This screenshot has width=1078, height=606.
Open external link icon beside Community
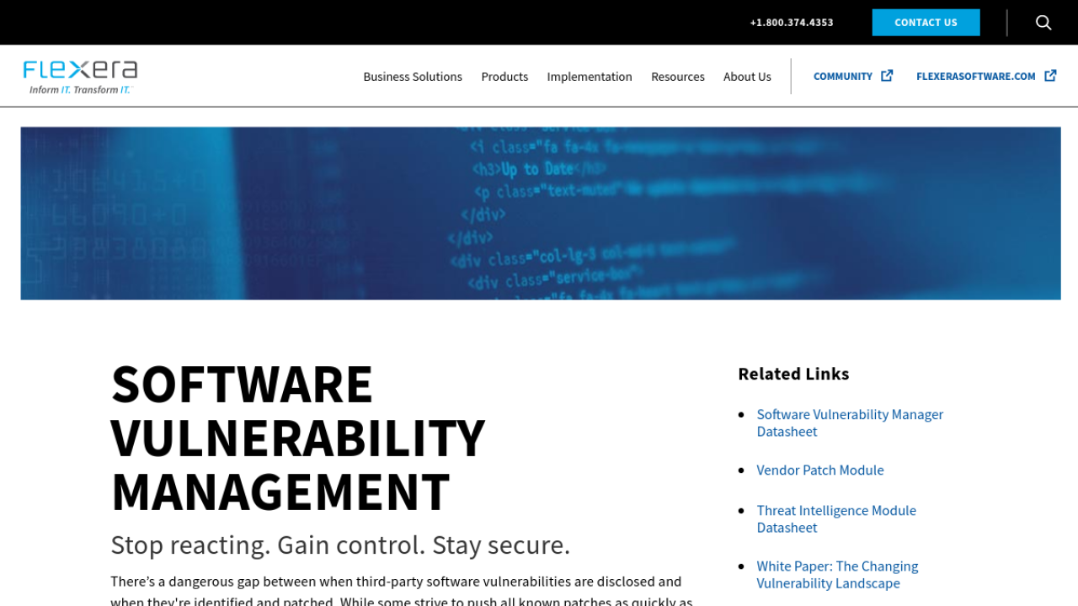tap(887, 76)
